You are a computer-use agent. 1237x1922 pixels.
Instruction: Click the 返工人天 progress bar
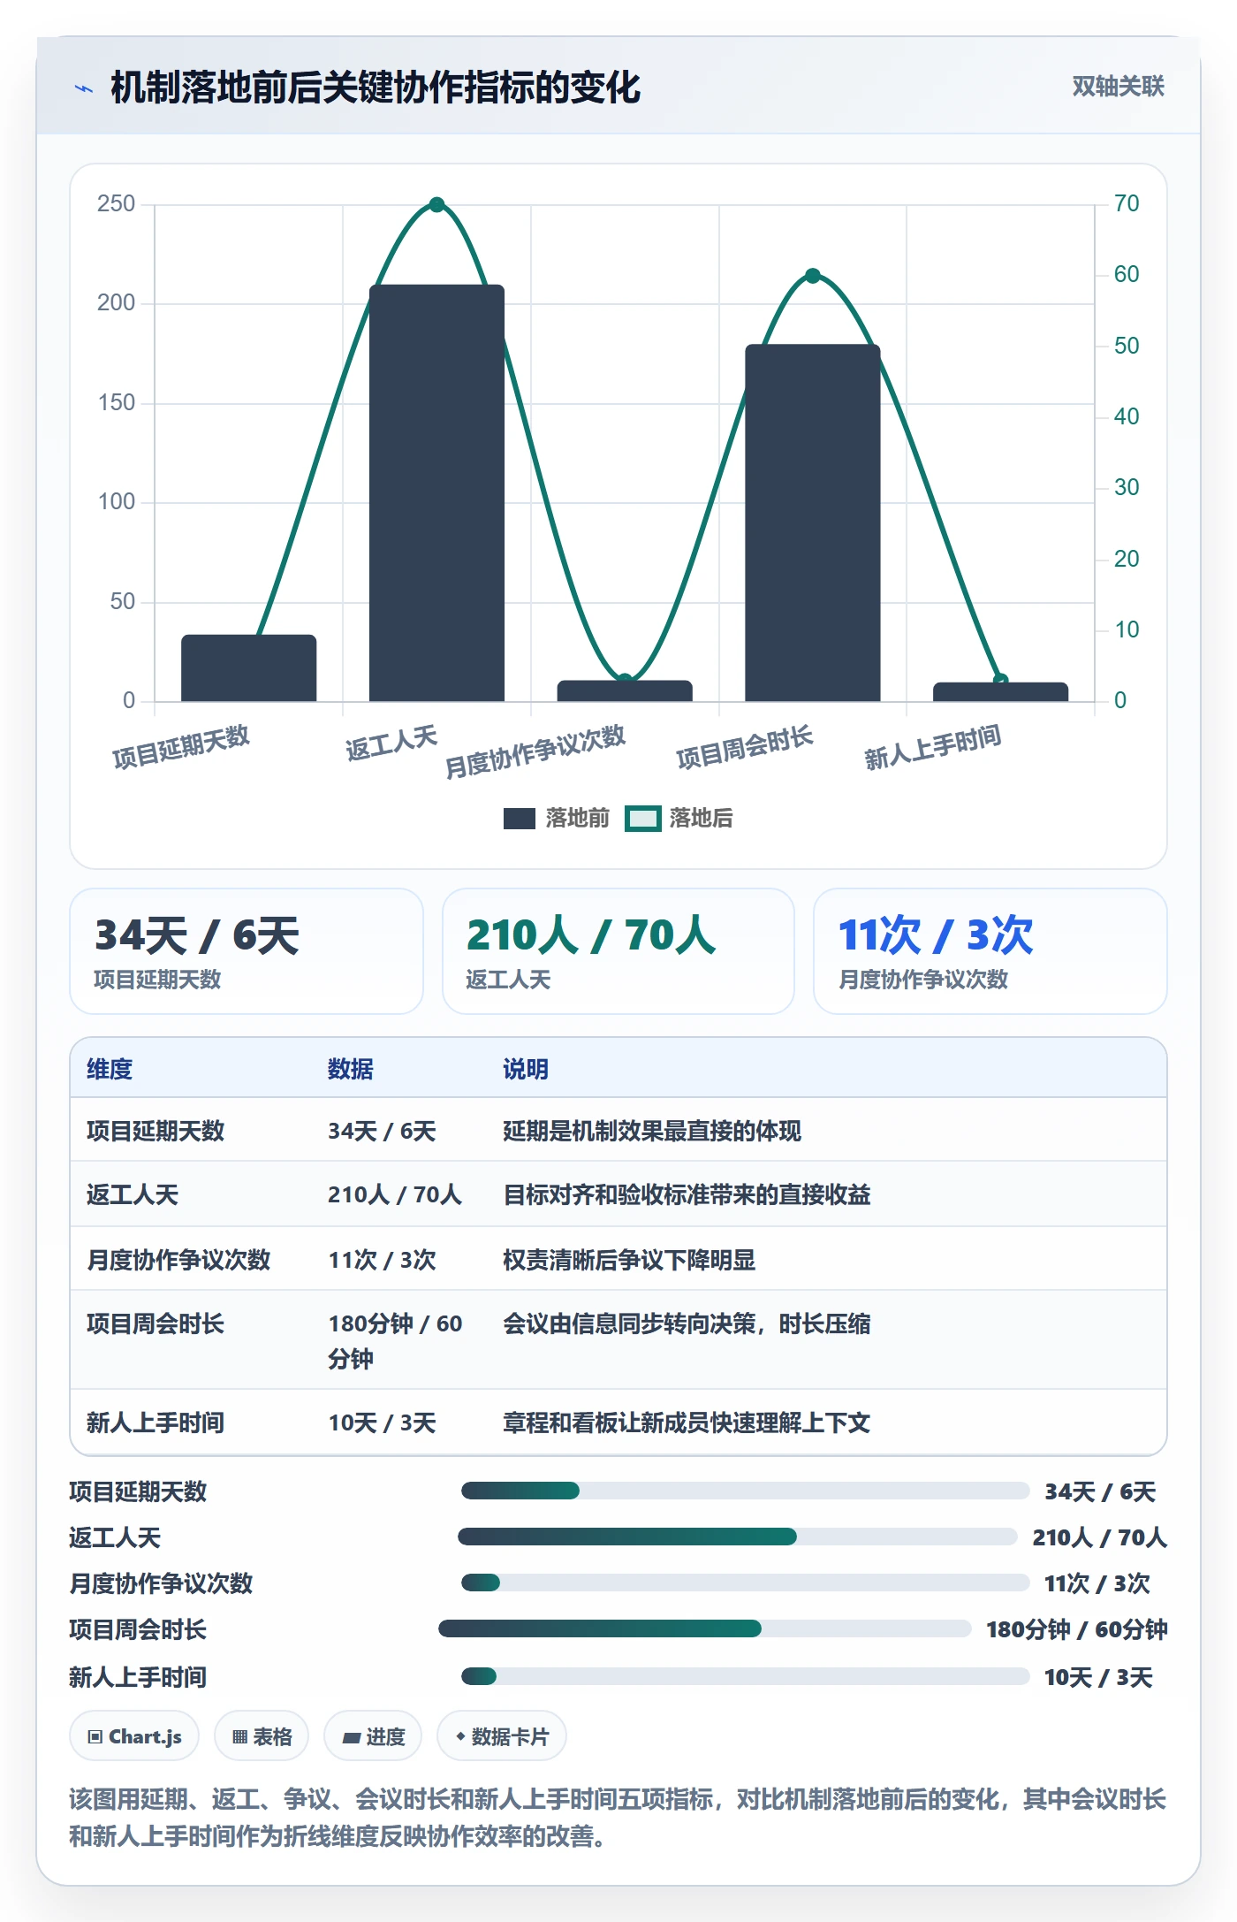(x=738, y=1537)
